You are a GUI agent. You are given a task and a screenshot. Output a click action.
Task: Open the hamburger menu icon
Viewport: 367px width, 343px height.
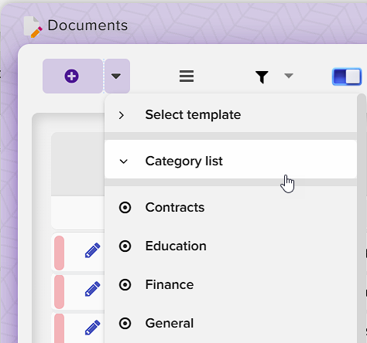click(187, 76)
